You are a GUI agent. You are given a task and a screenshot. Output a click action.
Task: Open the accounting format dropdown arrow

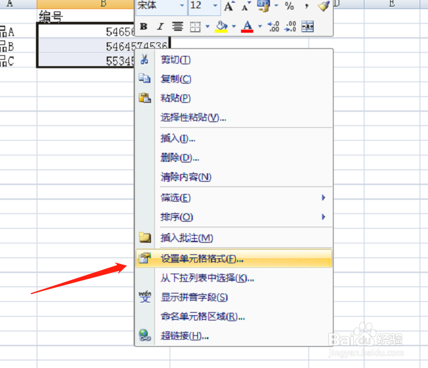click(276, 5)
